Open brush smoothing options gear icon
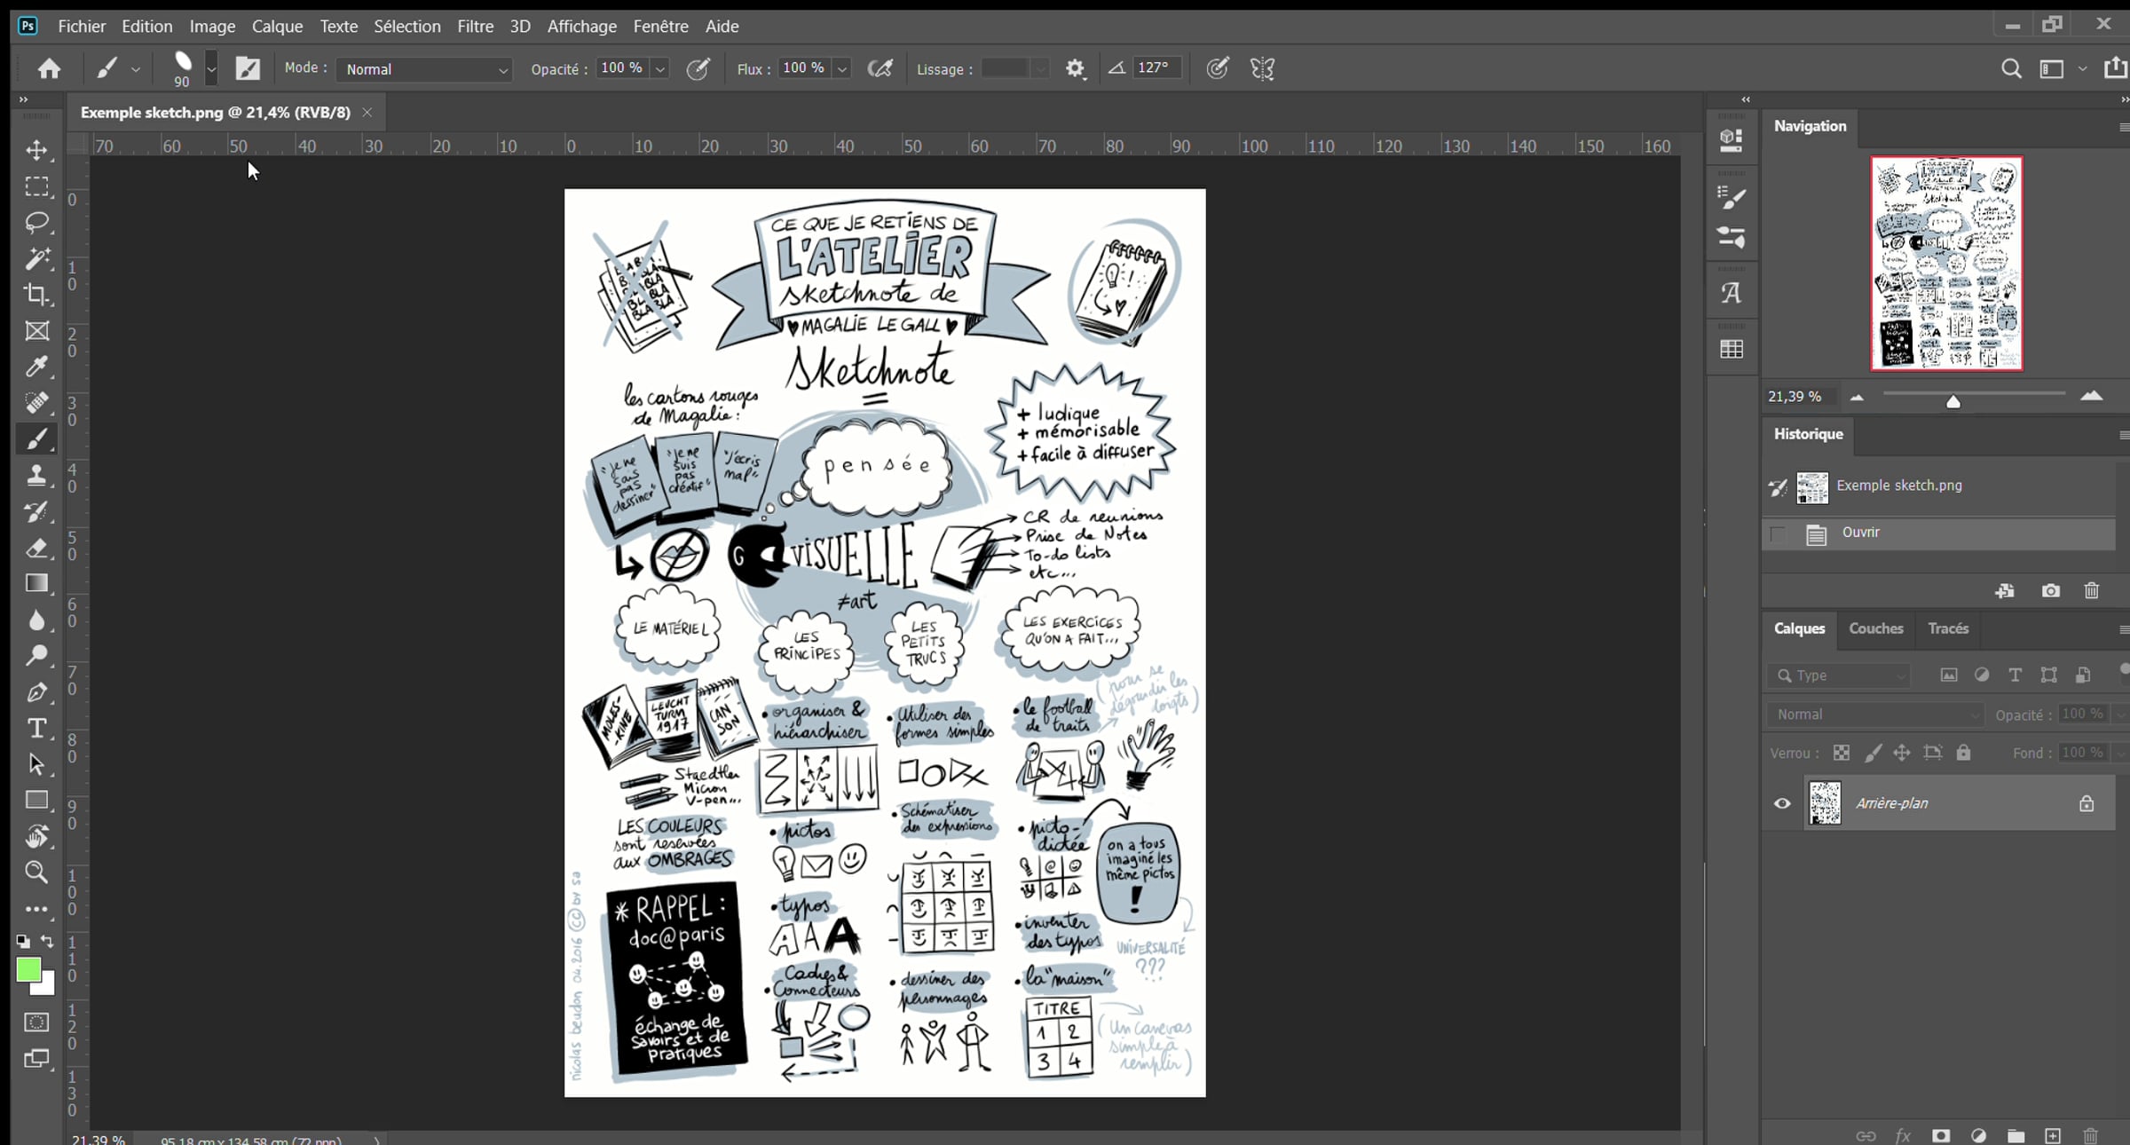Viewport: 2130px width, 1145px height. coord(1075,69)
